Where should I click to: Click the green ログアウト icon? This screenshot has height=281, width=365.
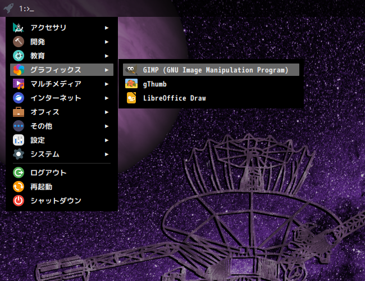[x=19, y=173]
